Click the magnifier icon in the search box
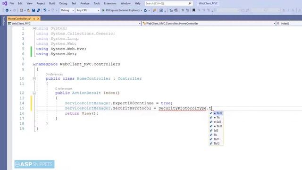This screenshot has width=302, height=170. (190, 3)
